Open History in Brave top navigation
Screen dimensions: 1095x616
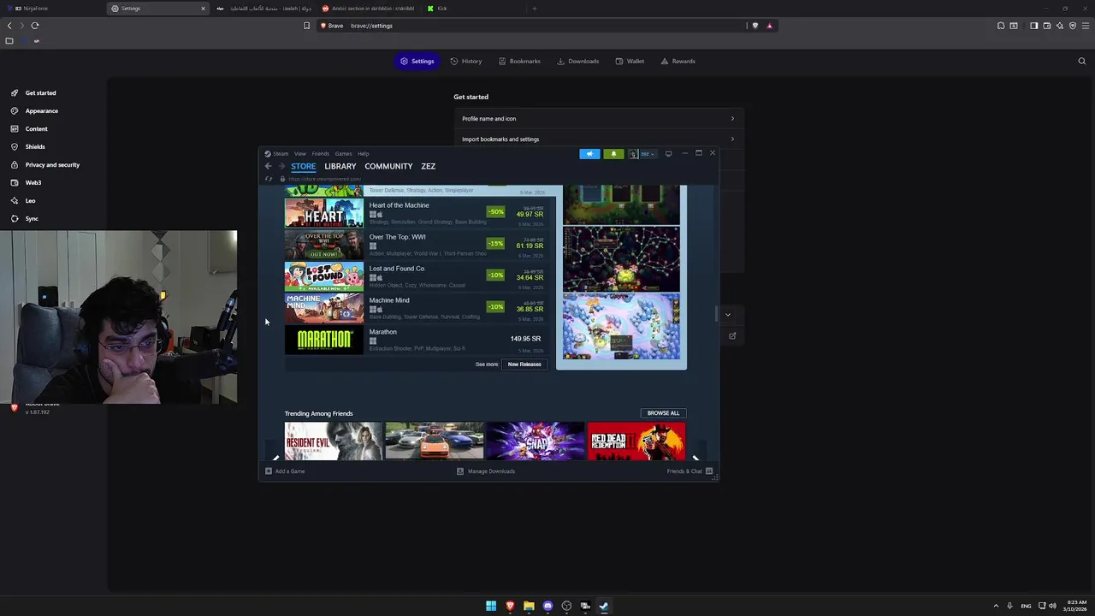pos(465,62)
